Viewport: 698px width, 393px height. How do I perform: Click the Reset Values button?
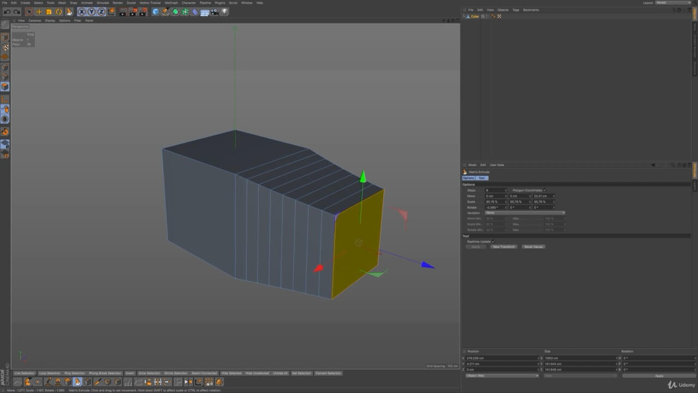tap(533, 247)
